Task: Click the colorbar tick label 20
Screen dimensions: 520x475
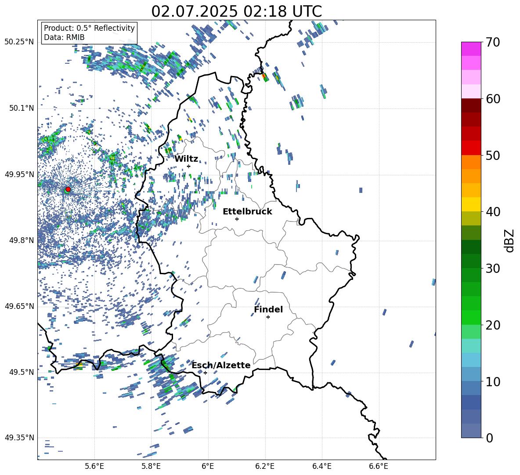Action: coord(492,325)
